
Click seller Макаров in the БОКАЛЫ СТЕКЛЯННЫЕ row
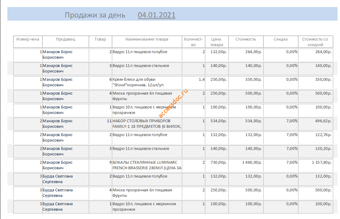57,165
